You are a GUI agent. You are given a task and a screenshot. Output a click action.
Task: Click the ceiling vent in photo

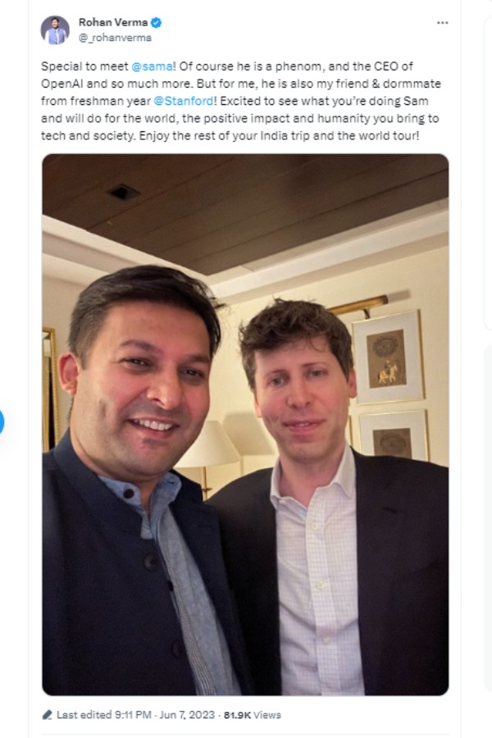coord(123,192)
